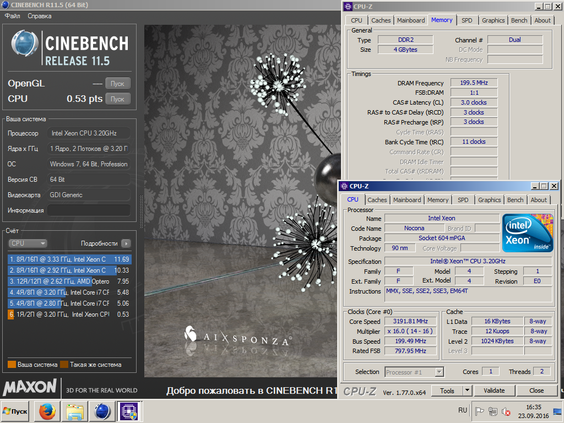
Task: Click the Close button in CPU-Z
Action: pyautogui.click(x=536, y=391)
